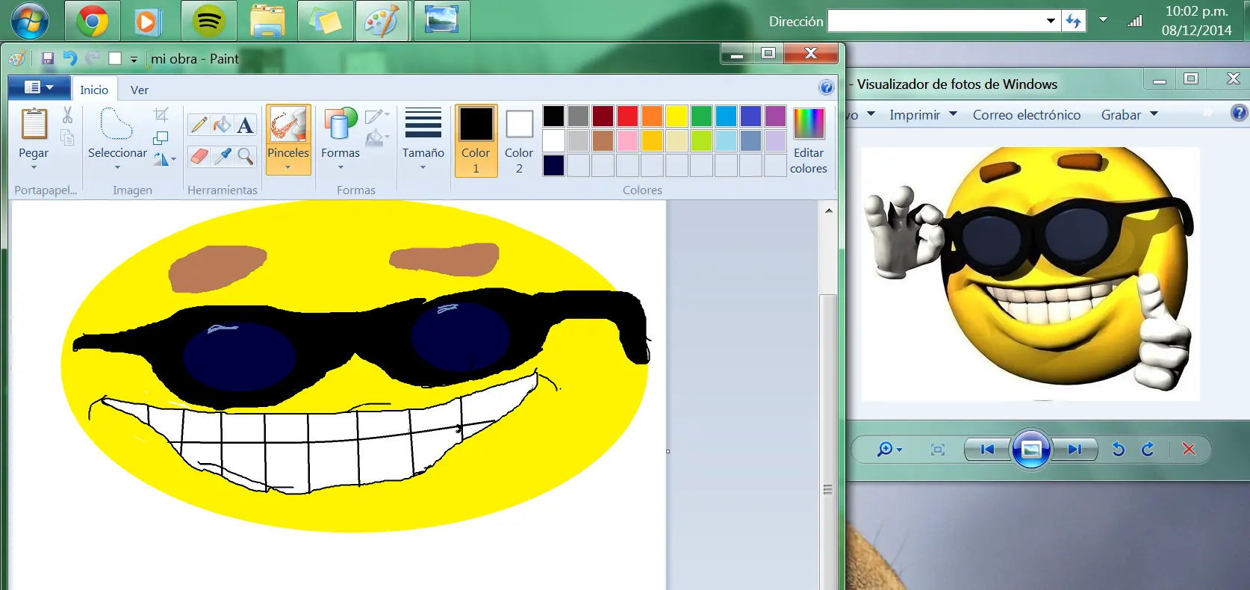Click the actual size icon in photo viewer

938,450
